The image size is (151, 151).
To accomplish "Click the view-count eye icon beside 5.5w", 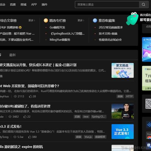I will click(x=15, y=137).
